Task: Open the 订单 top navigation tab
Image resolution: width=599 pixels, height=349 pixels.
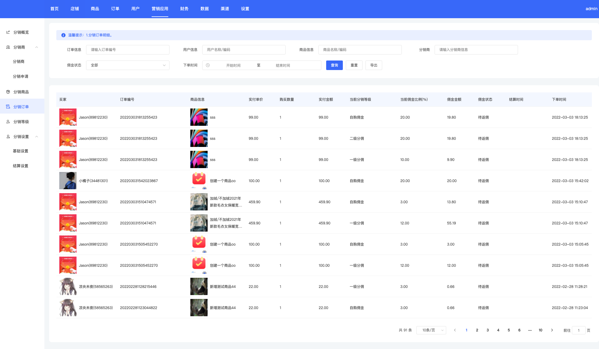Action: (115, 9)
